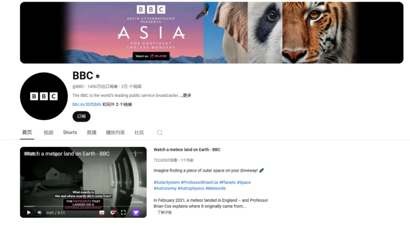Open the #Space hashtag
The height and width of the screenshot is (225, 410).
[244, 182]
